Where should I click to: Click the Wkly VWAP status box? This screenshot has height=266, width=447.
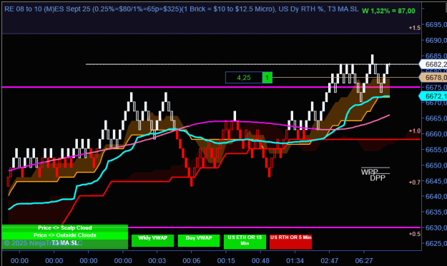[152, 240]
